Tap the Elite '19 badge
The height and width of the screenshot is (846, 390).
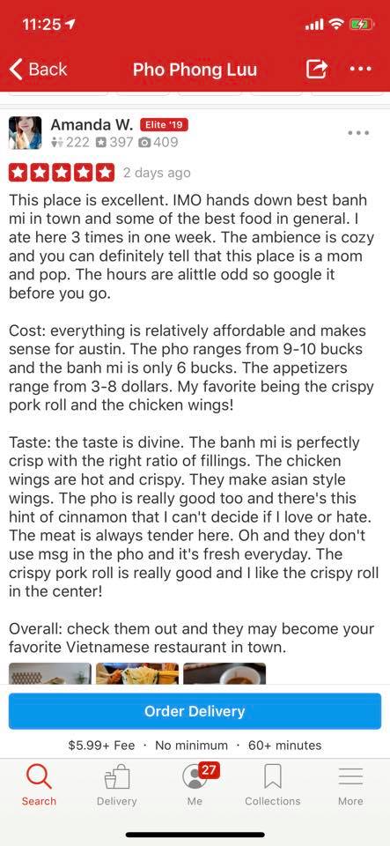click(164, 125)
